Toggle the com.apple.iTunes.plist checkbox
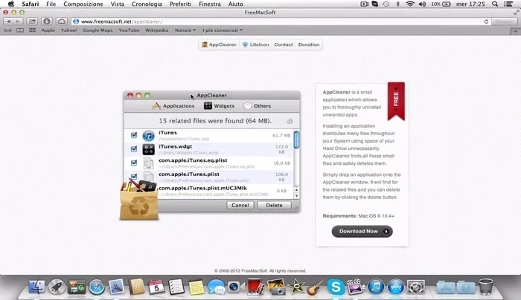 [134, 176]
